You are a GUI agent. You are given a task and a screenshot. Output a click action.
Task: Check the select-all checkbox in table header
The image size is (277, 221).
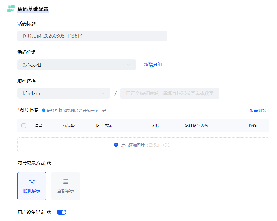pos(24,126)
